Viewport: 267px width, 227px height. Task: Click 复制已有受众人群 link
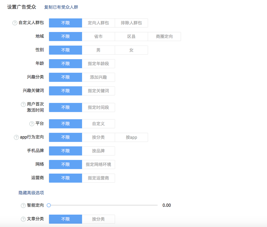pyautogui.click(x=61, y=7)
